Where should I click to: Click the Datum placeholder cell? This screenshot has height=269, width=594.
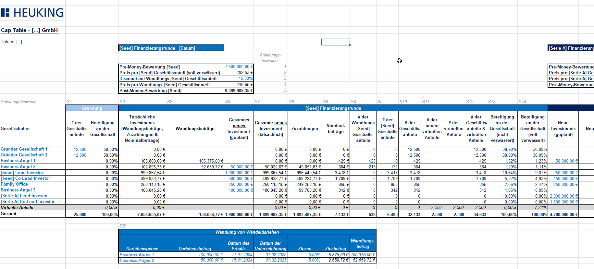pyautogui.click(x=11, y=42)
